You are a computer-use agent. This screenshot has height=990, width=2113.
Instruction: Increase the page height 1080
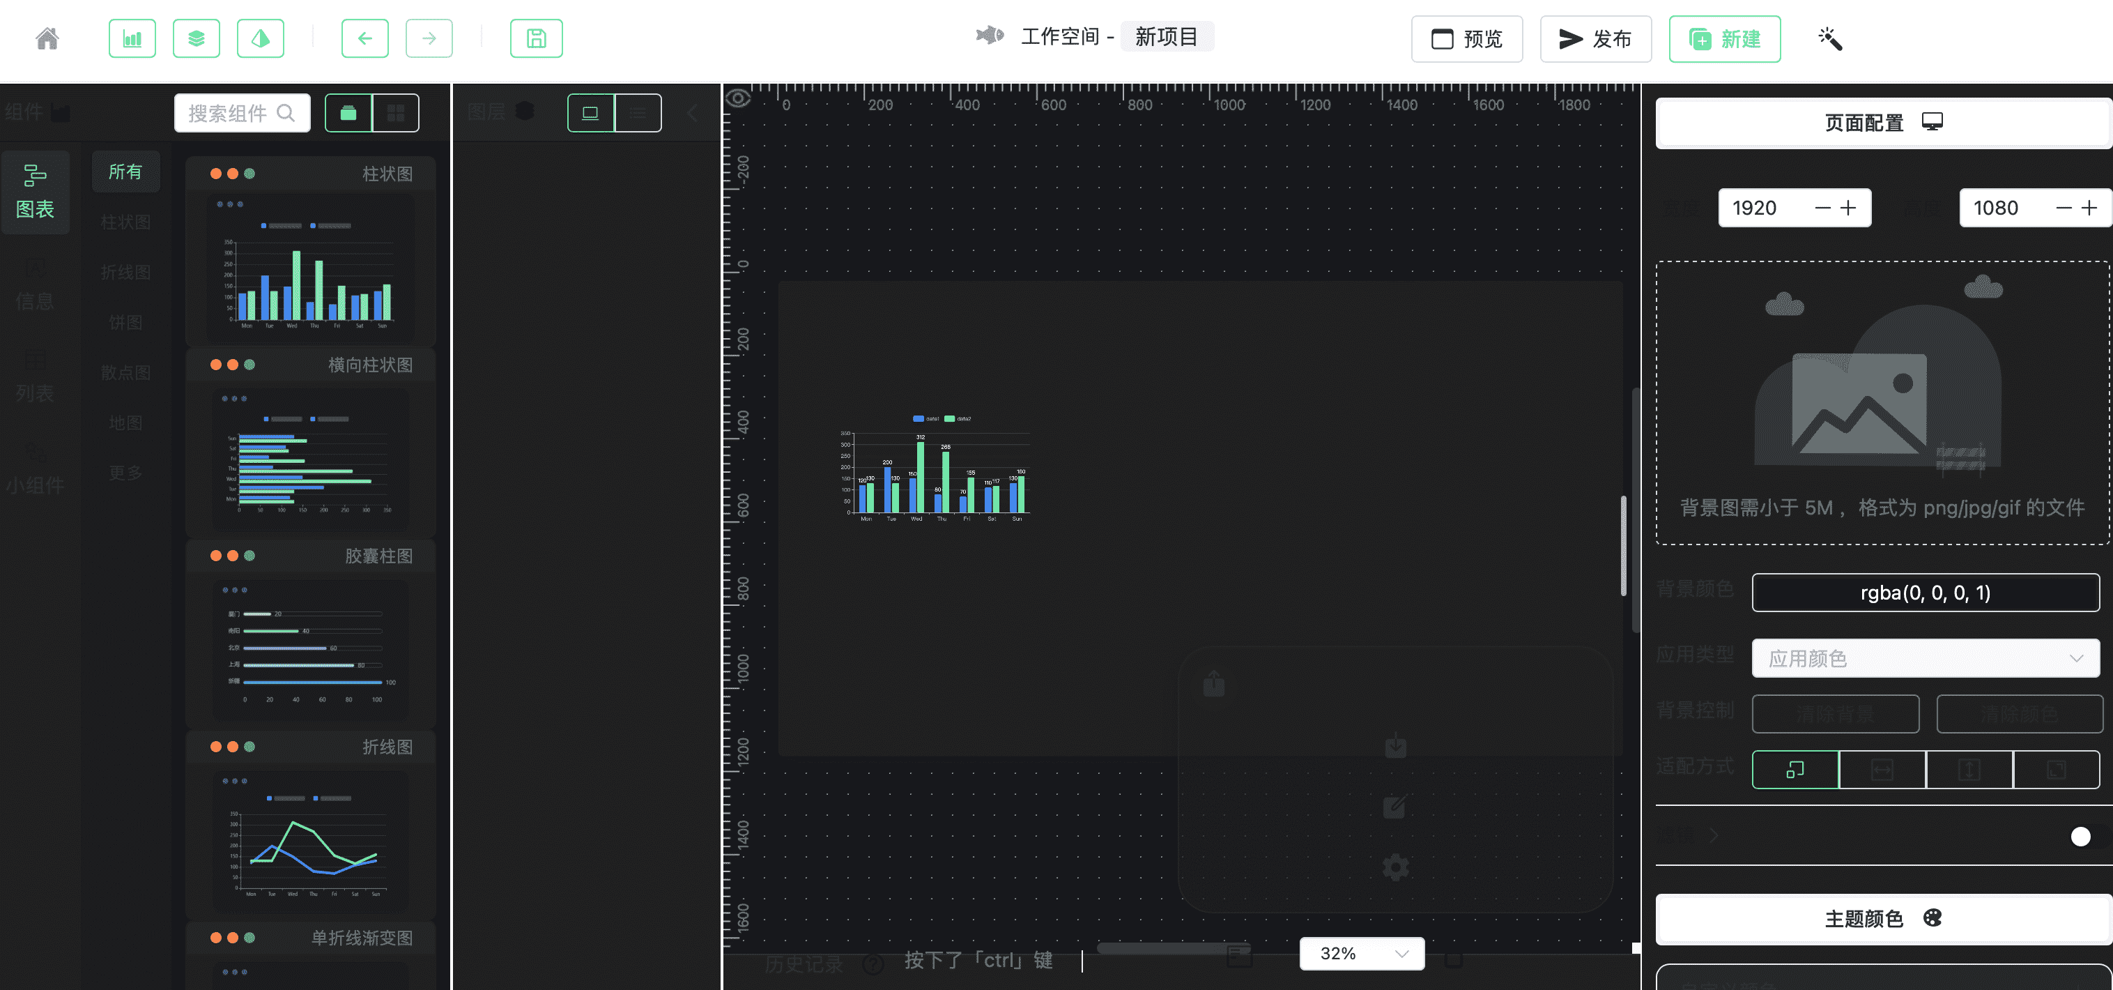[x=2089, y=208]
